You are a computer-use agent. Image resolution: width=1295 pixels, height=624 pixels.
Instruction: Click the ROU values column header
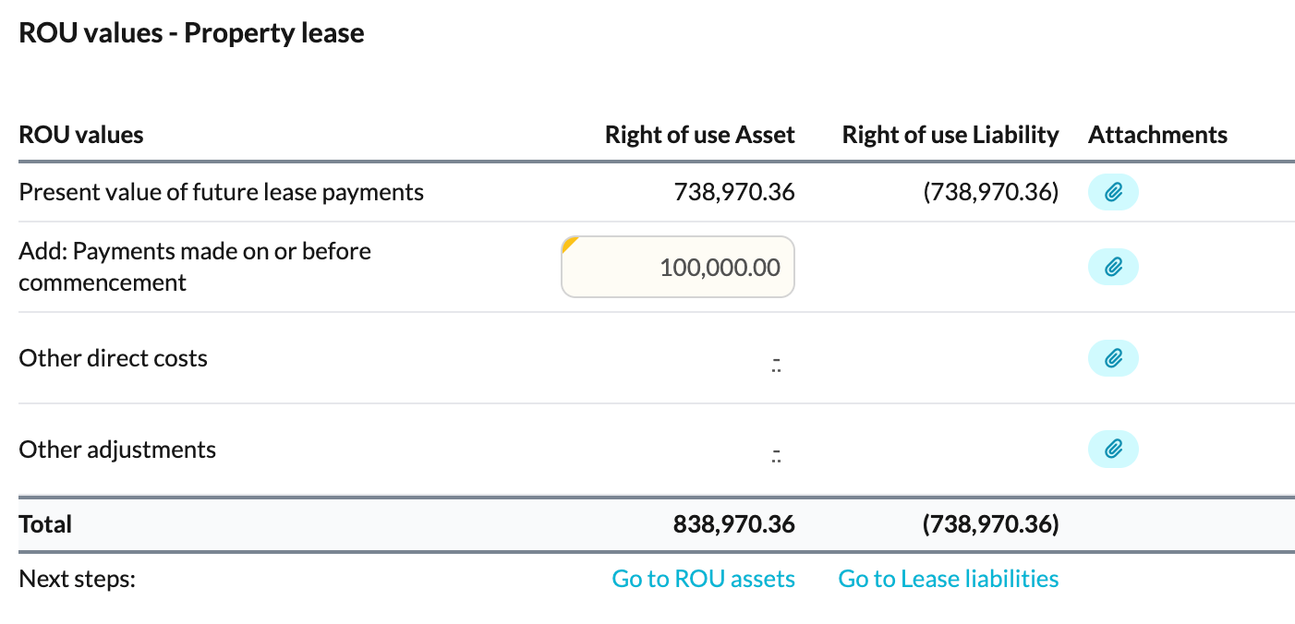81,135
